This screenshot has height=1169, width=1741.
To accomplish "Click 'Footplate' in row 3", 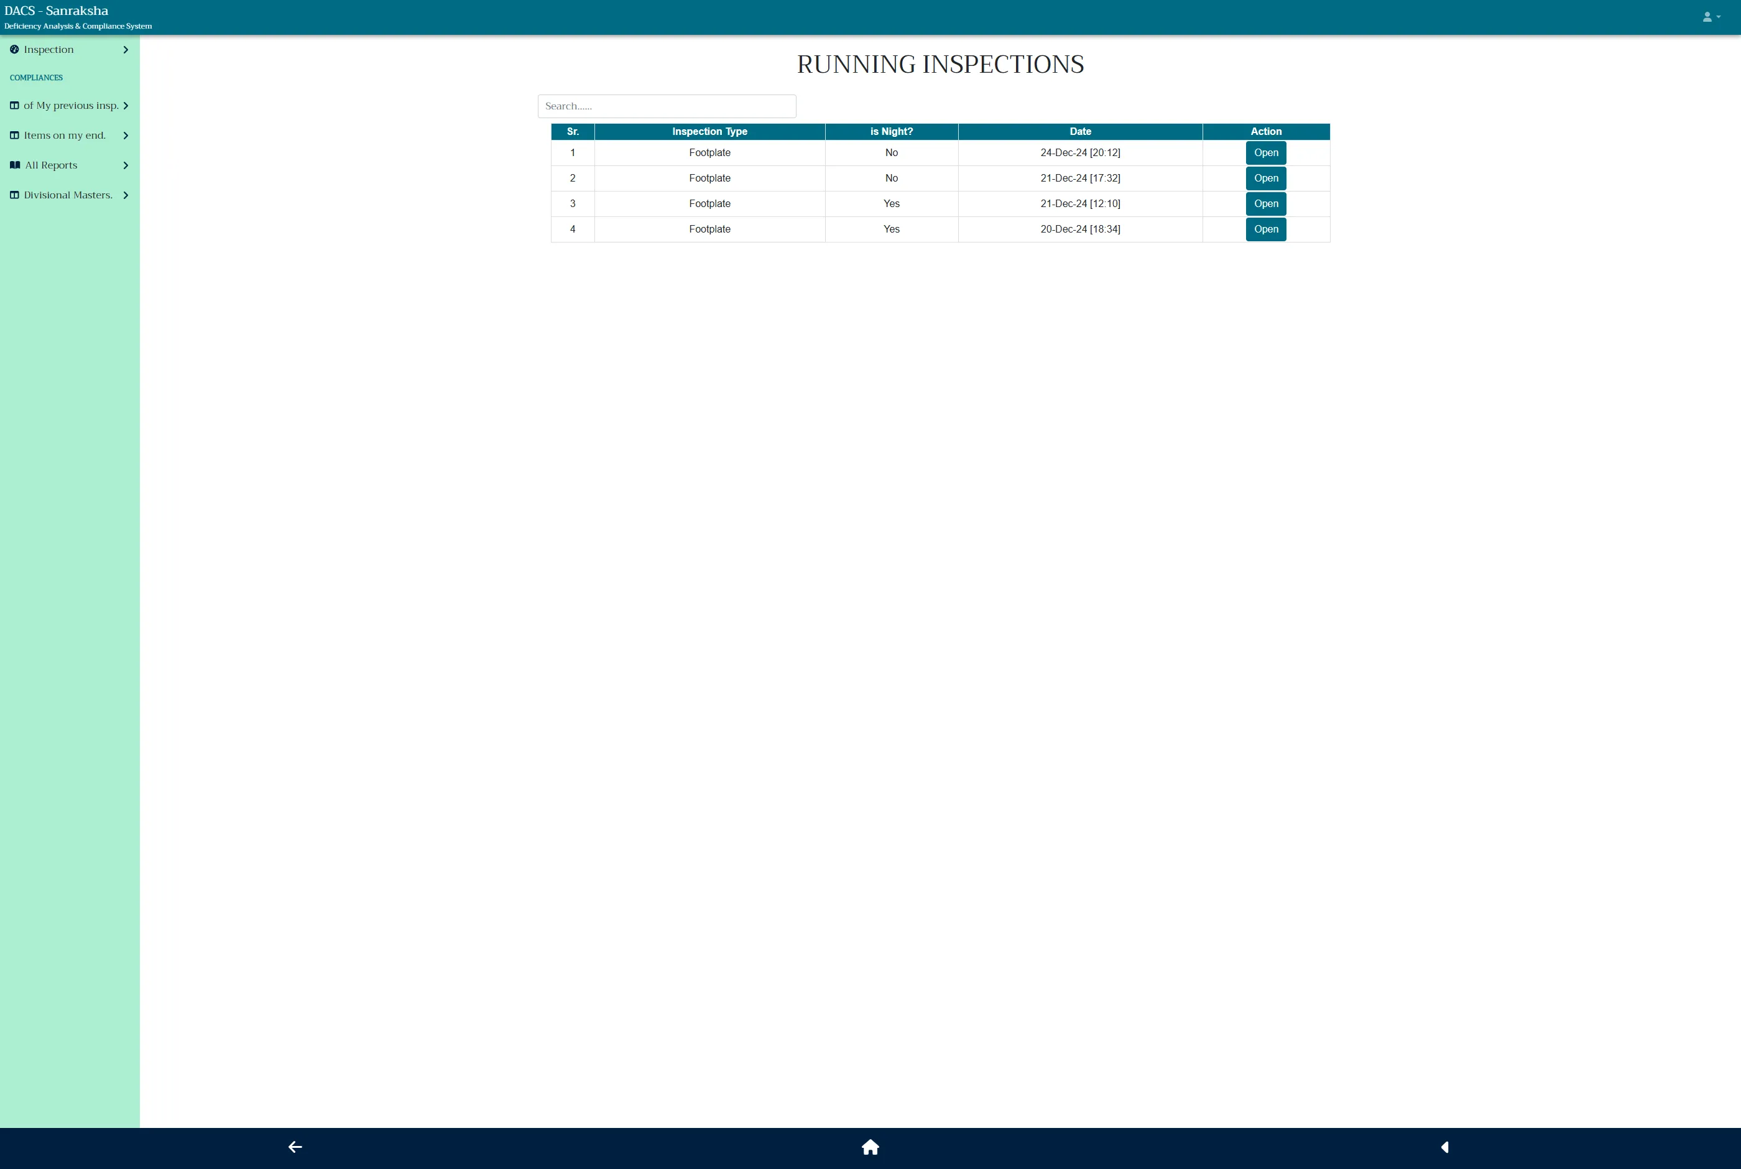I will 709,203.
